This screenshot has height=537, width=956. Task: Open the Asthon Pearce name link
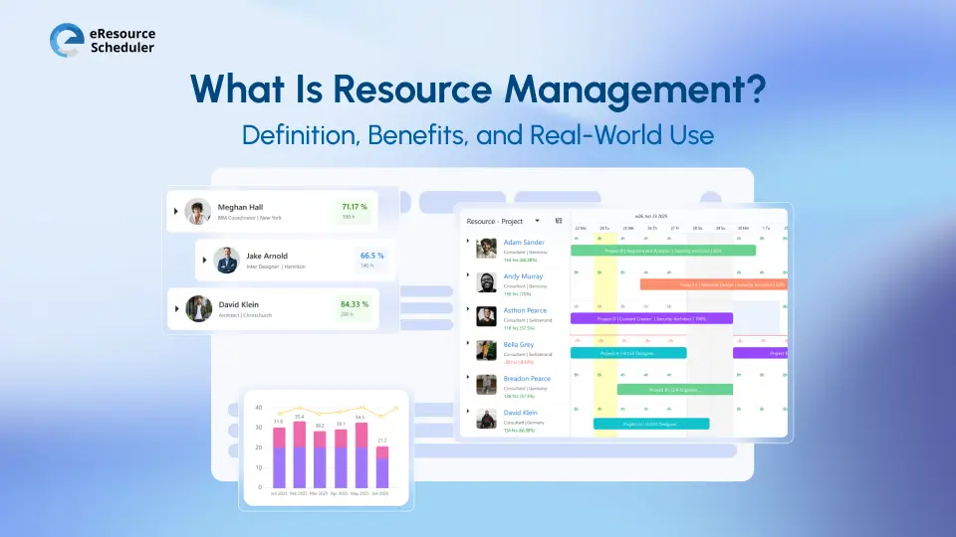pos(525,310)
